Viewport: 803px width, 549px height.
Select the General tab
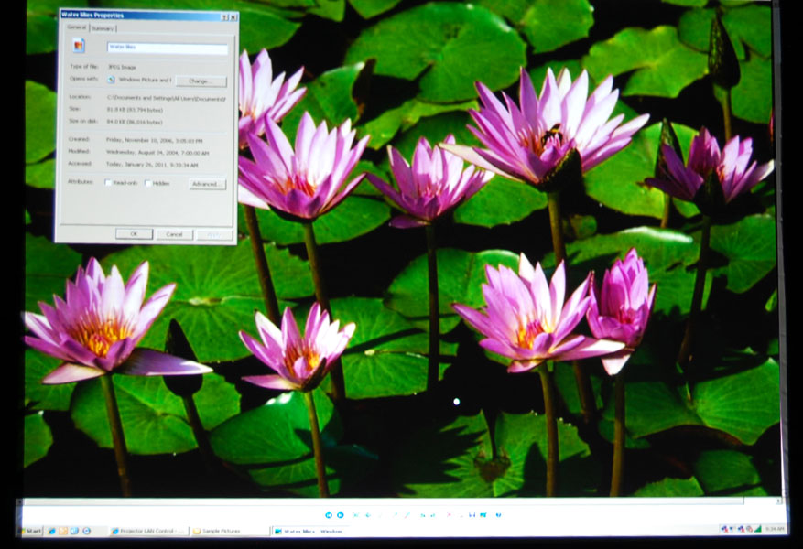pos(76,27)
